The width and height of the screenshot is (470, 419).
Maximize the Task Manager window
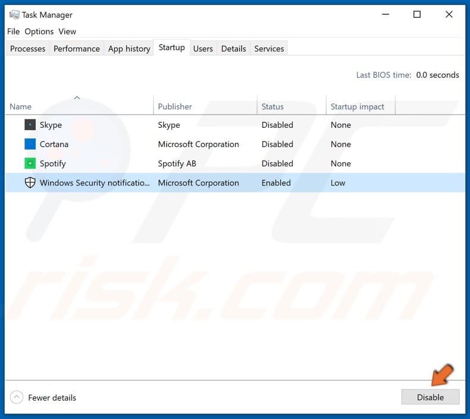[417, 14]
